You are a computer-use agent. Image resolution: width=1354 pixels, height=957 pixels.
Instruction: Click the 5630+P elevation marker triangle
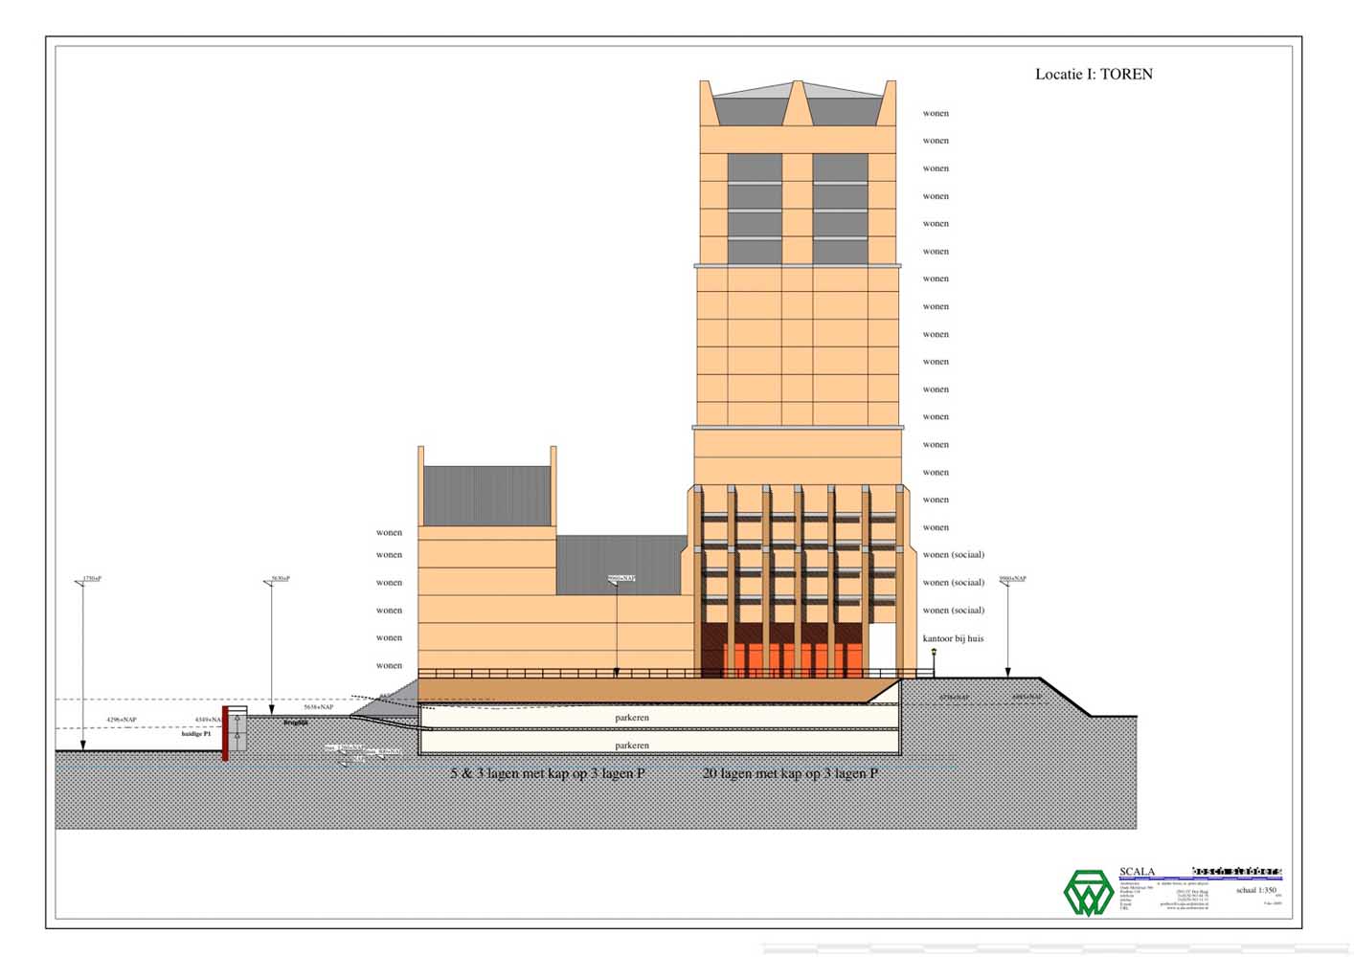(269, 583)
